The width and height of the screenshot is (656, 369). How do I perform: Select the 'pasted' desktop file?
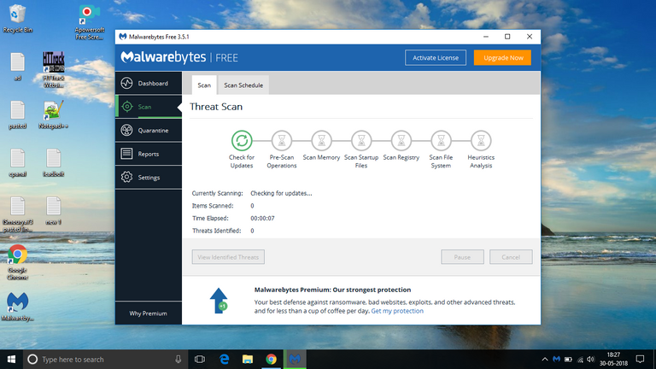(17, 114)
